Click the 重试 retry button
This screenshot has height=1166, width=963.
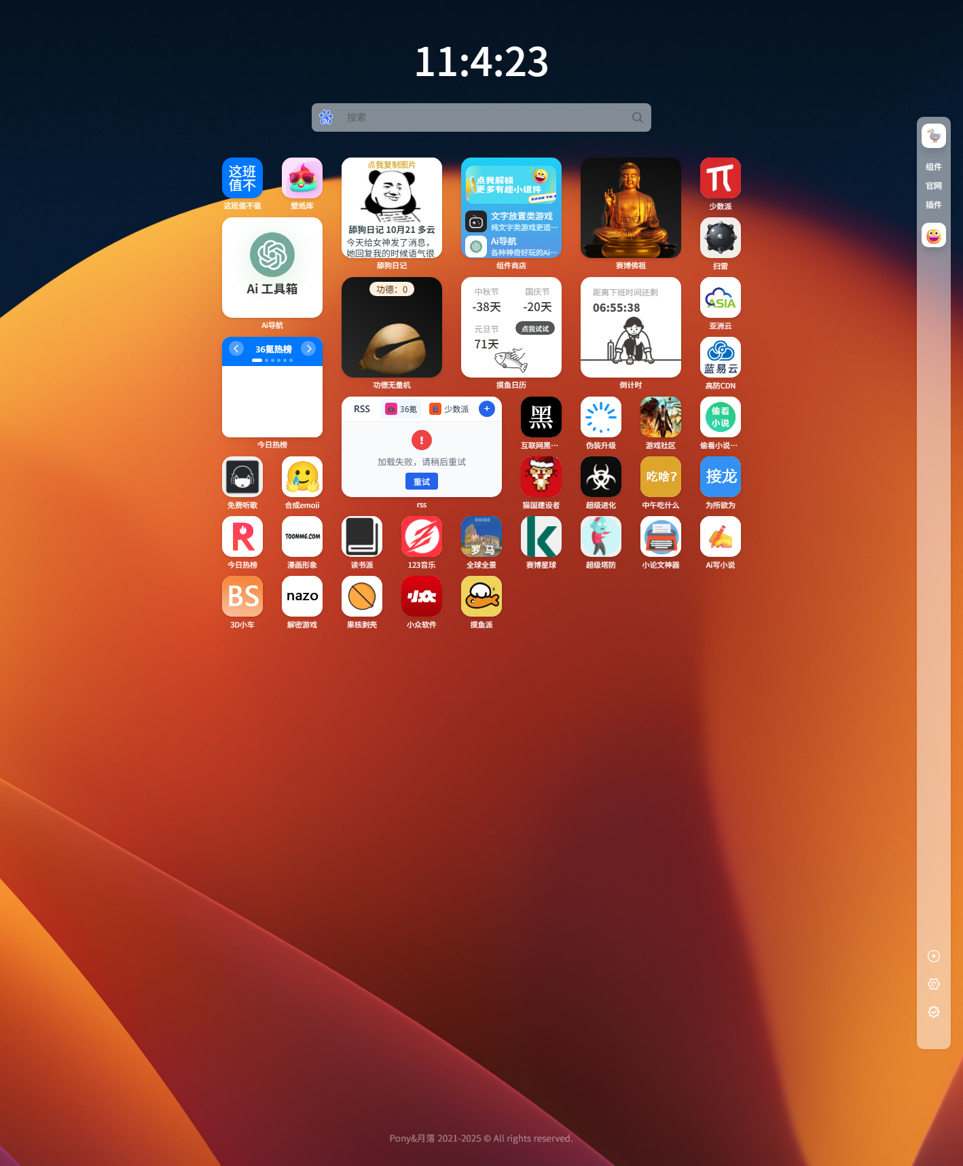coord(421,481)
